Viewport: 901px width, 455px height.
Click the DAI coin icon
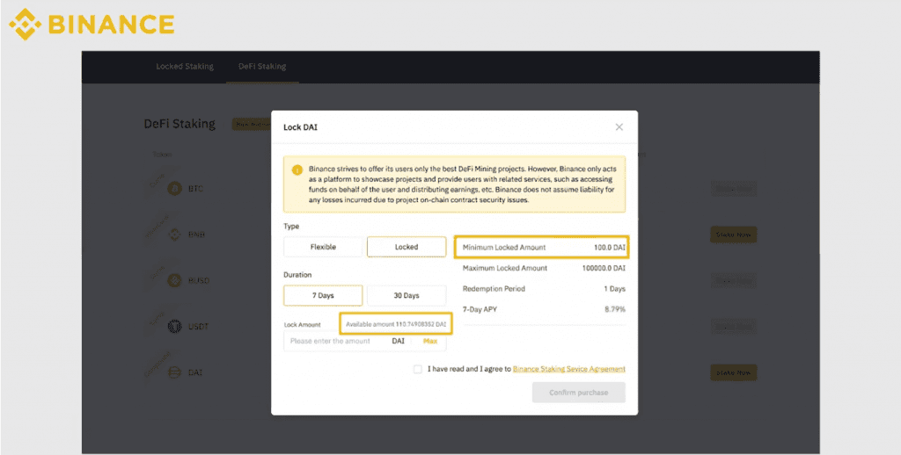pyautogui.click(x=174, y=372)
